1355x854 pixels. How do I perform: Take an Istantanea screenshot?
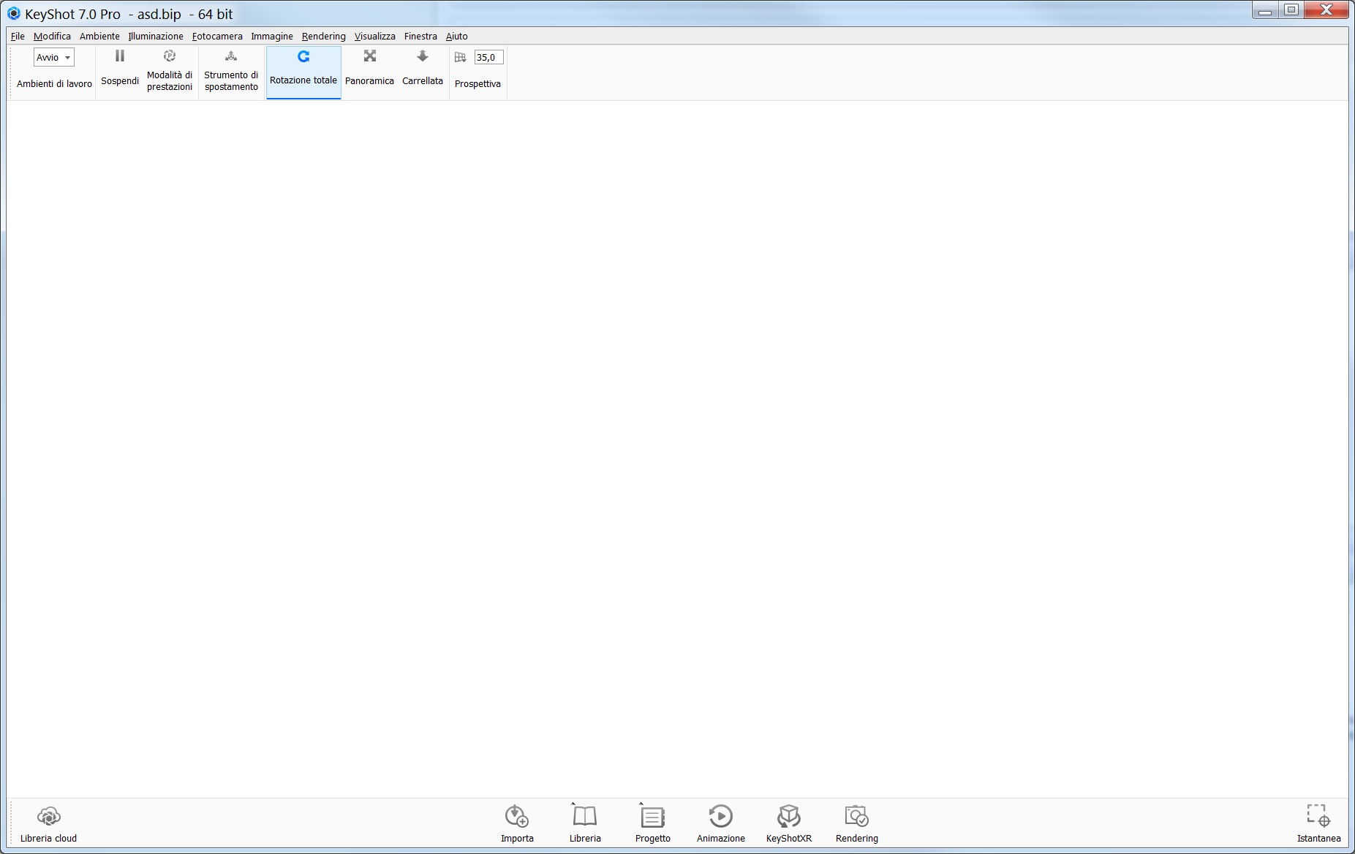[x=1318, y=824]
